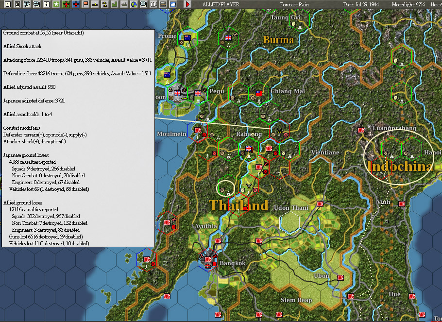
Task: Select the Japanese flag near Luangprabang
Action: click(361, 130)
